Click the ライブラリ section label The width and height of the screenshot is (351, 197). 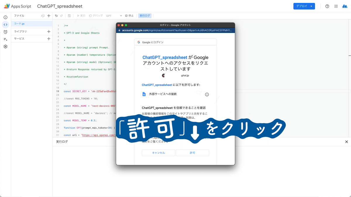click(x=20, y=32)
